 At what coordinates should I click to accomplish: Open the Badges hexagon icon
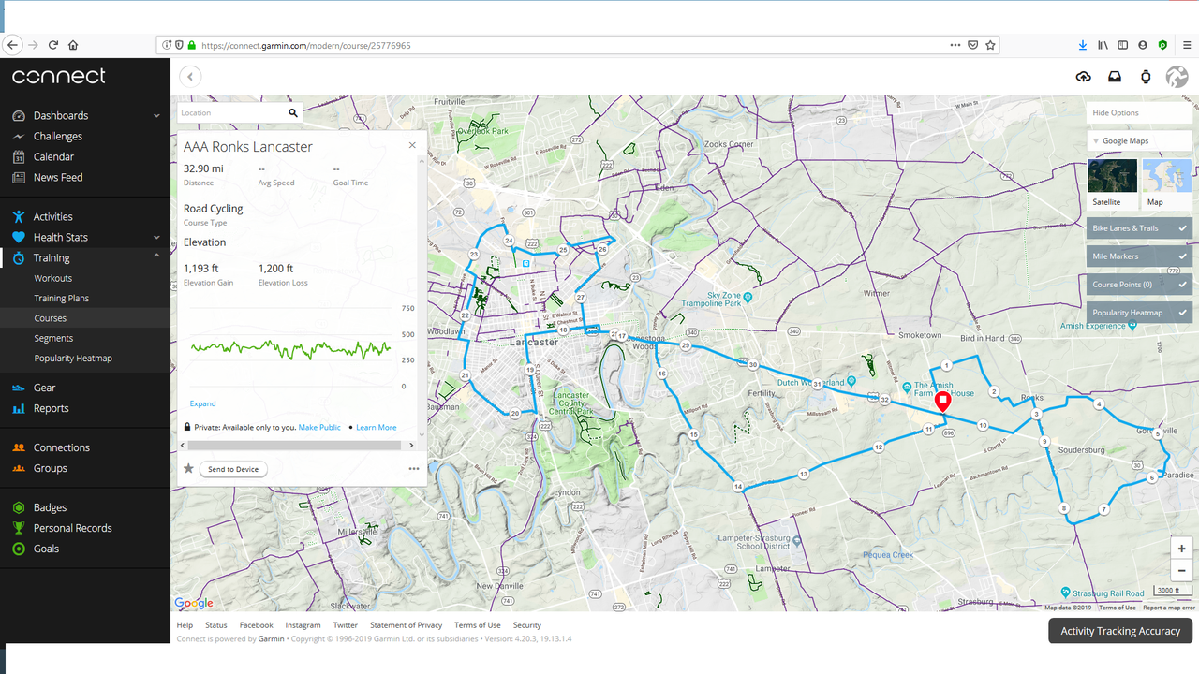tap(19, 507)
